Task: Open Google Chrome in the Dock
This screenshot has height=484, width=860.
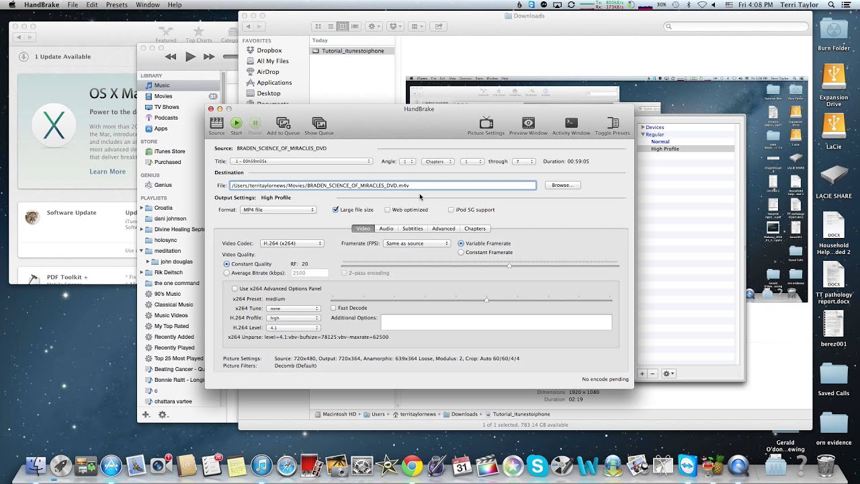Action: coord(412,466)
